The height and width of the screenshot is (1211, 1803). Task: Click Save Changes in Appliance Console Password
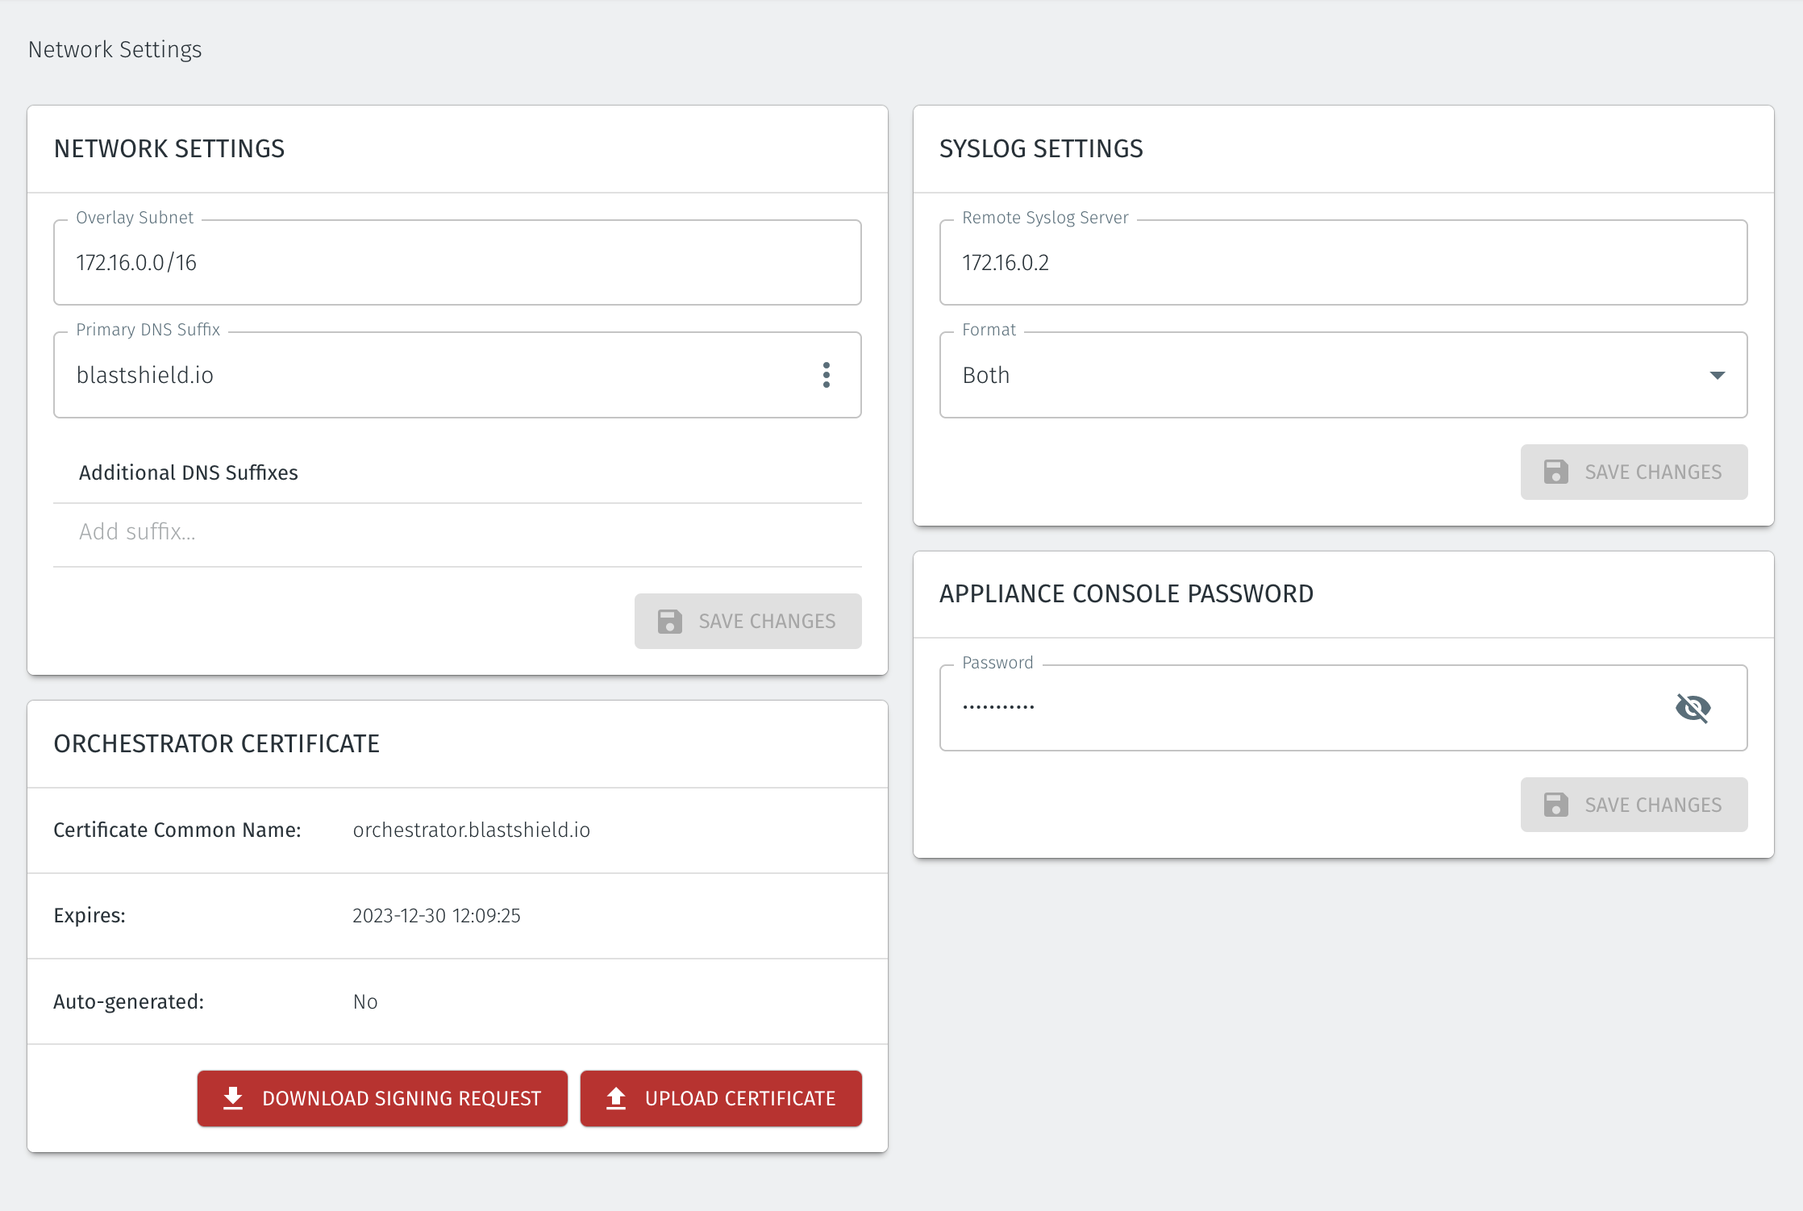pyautogui.click(x=1634, y=804)
